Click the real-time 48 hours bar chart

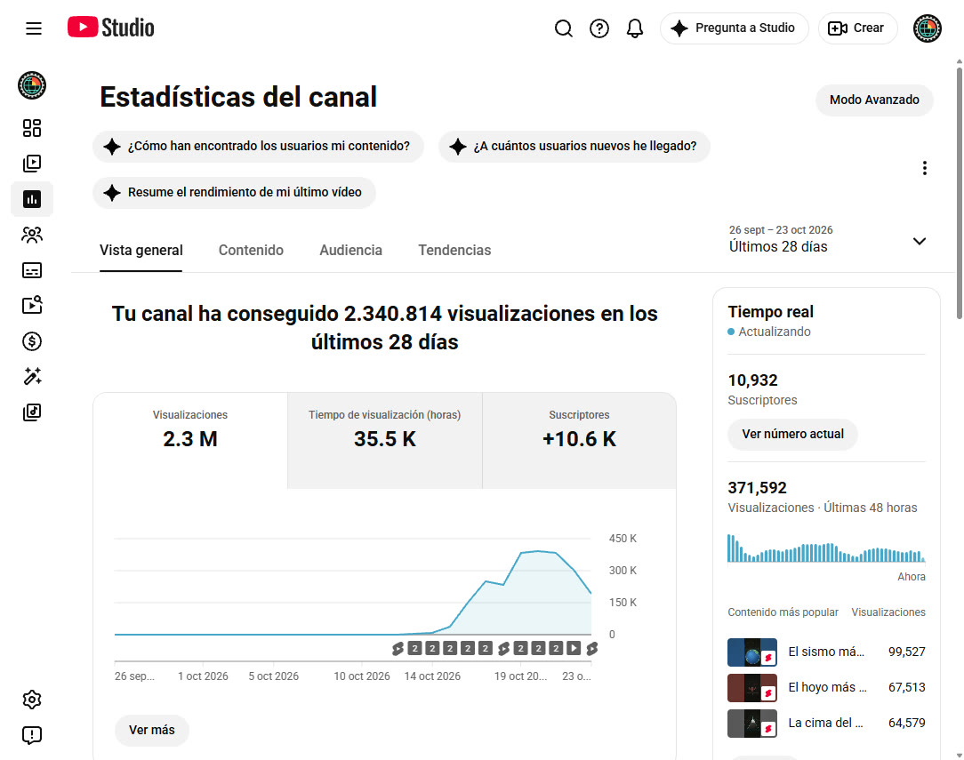click(x=826, y=548)
